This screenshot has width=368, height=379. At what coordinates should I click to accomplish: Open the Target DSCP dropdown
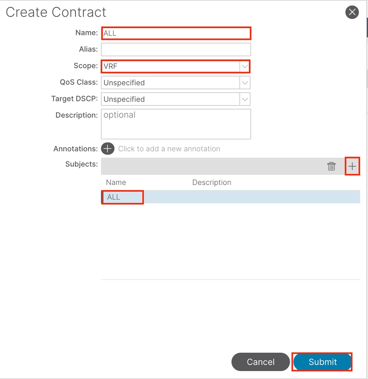click(244, 99)
